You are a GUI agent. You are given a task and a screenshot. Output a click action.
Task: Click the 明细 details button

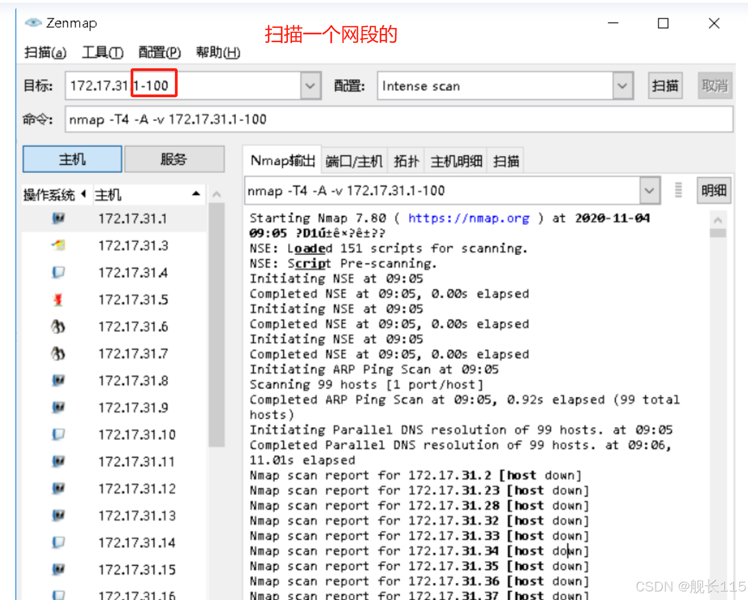[x=714, y=190]
